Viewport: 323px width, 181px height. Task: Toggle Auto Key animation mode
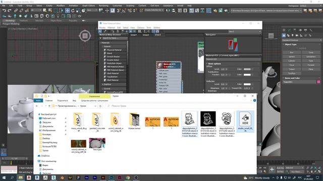[280, 168]
